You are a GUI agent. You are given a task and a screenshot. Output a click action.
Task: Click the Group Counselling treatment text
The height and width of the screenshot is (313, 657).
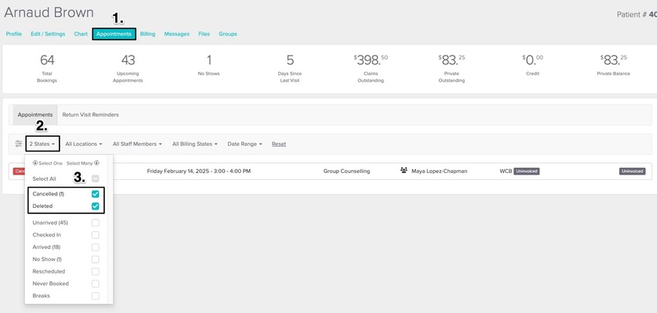(346, 171)
